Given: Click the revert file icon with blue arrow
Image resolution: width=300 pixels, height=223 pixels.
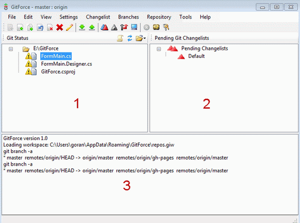Looking at the screenshot, I should [40, 27].
